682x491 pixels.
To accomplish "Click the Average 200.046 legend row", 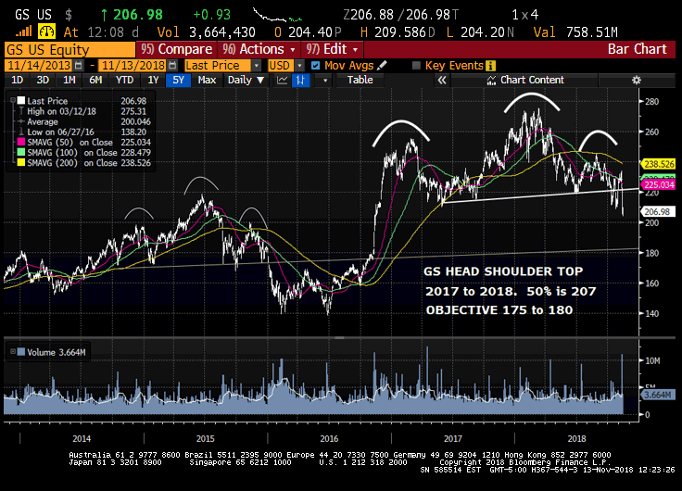I will [x=84, y=121].
